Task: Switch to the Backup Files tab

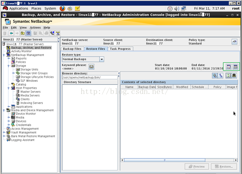Action: click(72, 49)
